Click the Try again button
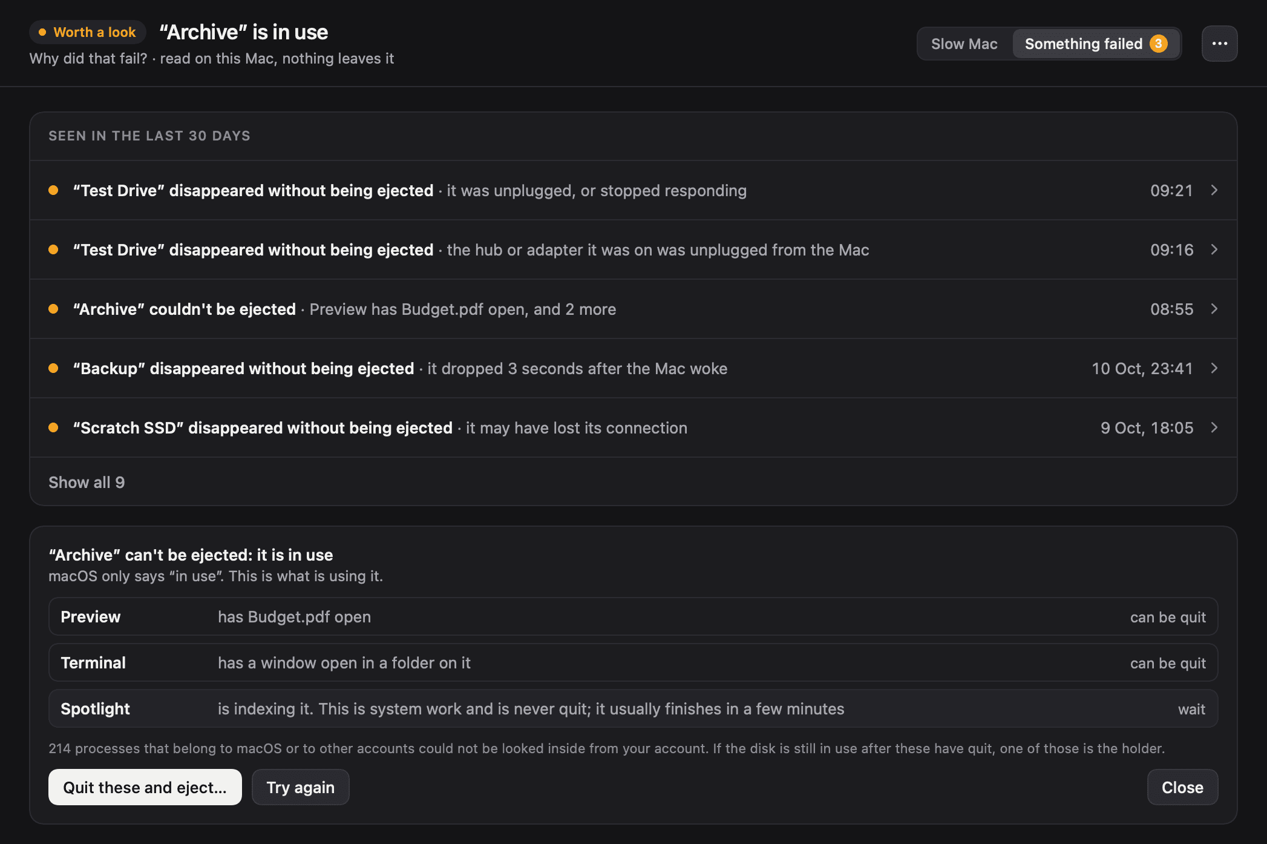This screenshot has width=1267, height=844. click(x=301, y=787)
